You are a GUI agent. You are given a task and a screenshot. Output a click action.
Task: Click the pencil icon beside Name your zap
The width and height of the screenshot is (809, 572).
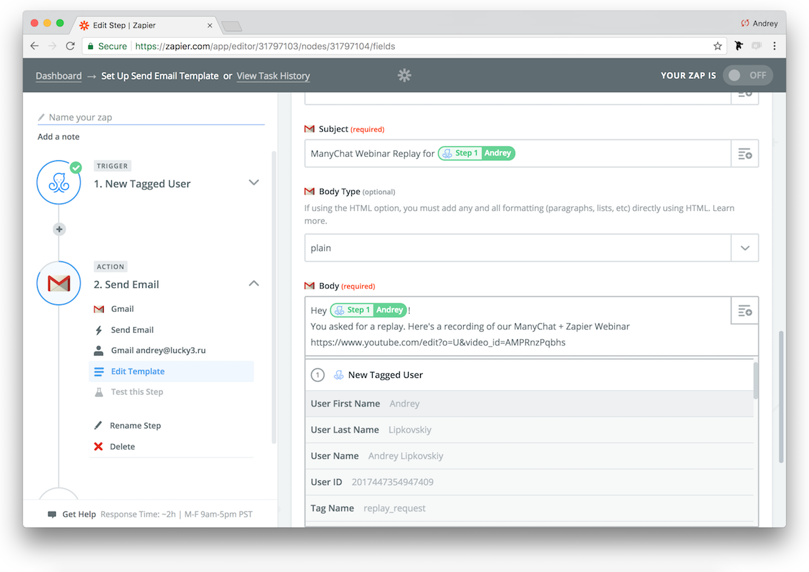click(x=42, y=117)
